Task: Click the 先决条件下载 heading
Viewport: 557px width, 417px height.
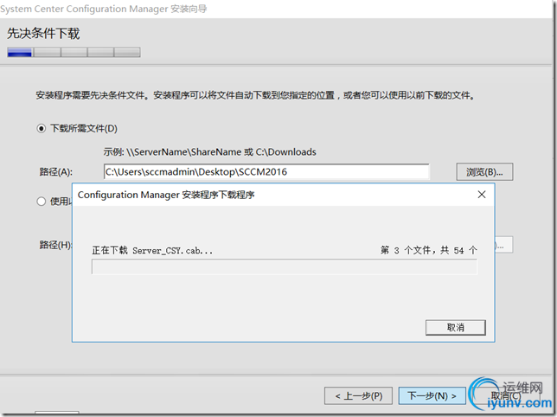Action: pyautogui.click(x=43, y=34)
